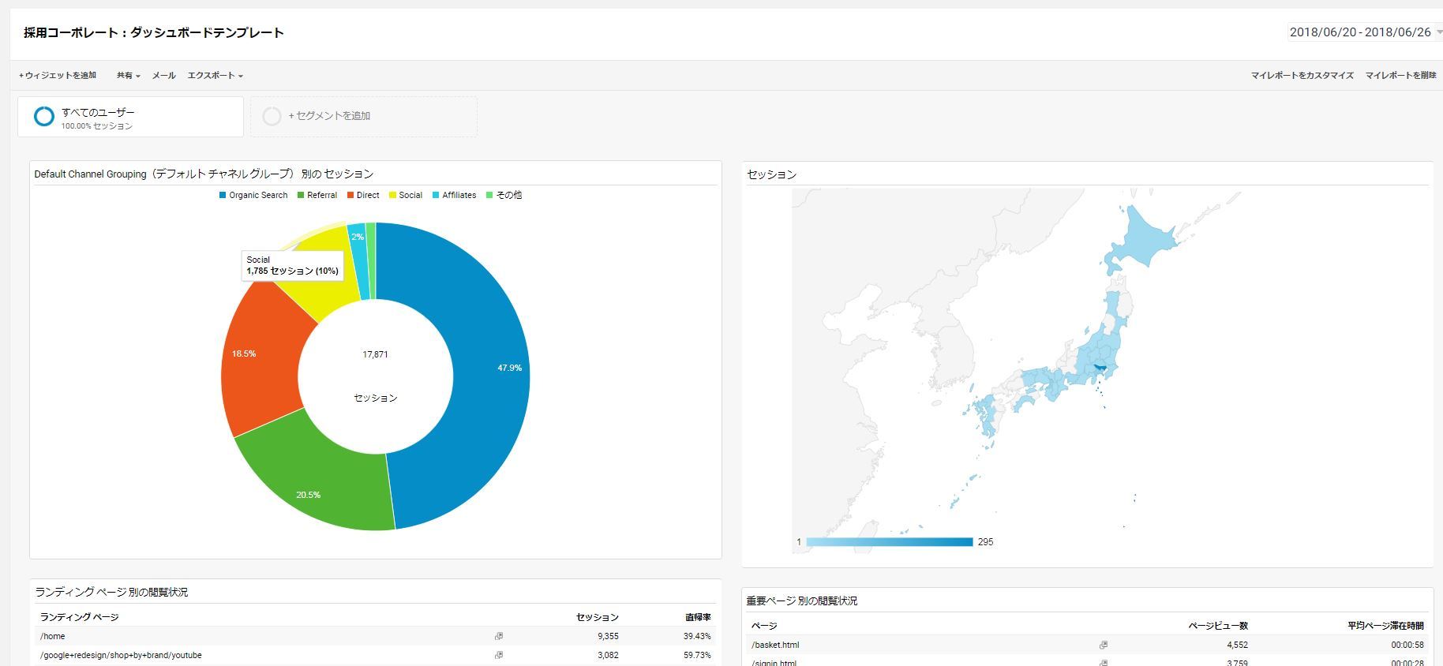This screenshot has height=666, width=1443.
Task: Toggle Organic Search legend entry
Action: click(x=253, y=195)
